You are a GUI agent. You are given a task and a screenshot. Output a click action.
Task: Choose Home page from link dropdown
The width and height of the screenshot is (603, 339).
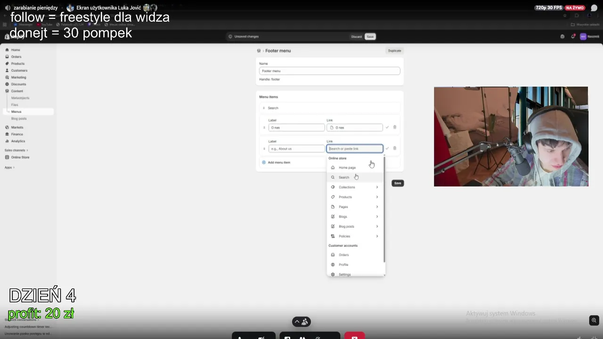pyautogui.click(x=356, y=168)
